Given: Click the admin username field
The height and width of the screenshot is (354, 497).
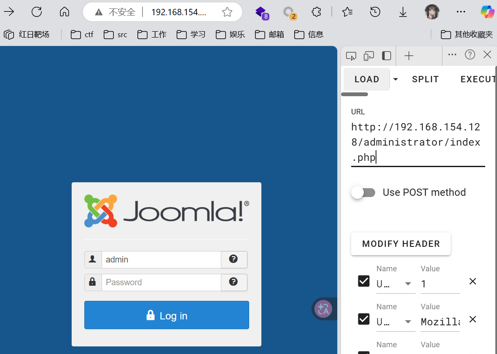Looking at the screenshot, I should coord(161,259).
